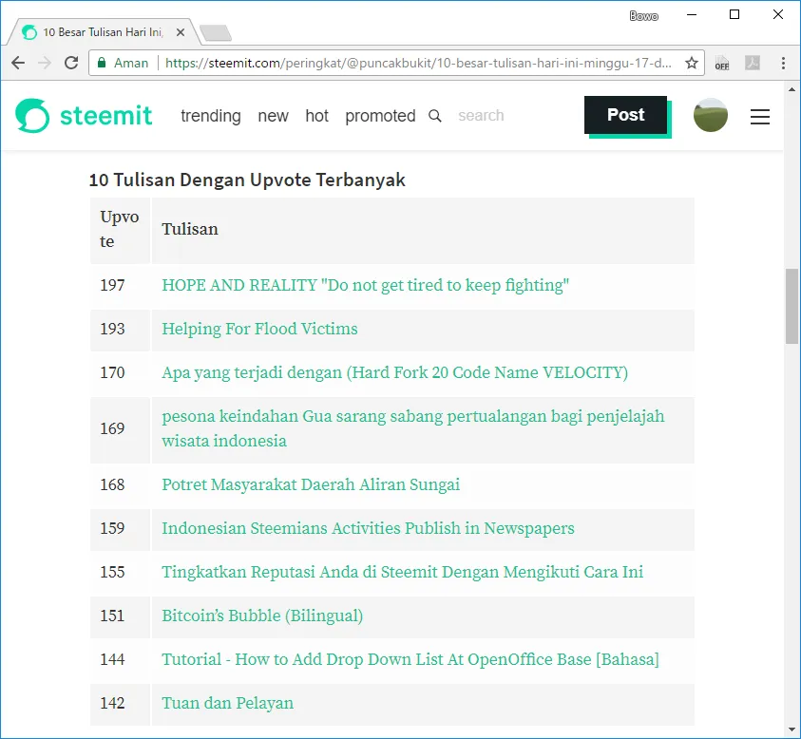The width and height of the screenshot is (801, 739).
Task: Open the hot posts menu item
Action: 316,116
